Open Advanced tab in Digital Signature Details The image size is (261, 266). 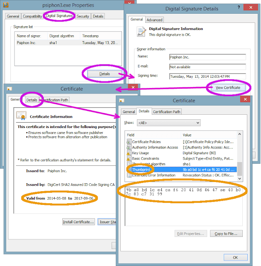tap(154, 20)
